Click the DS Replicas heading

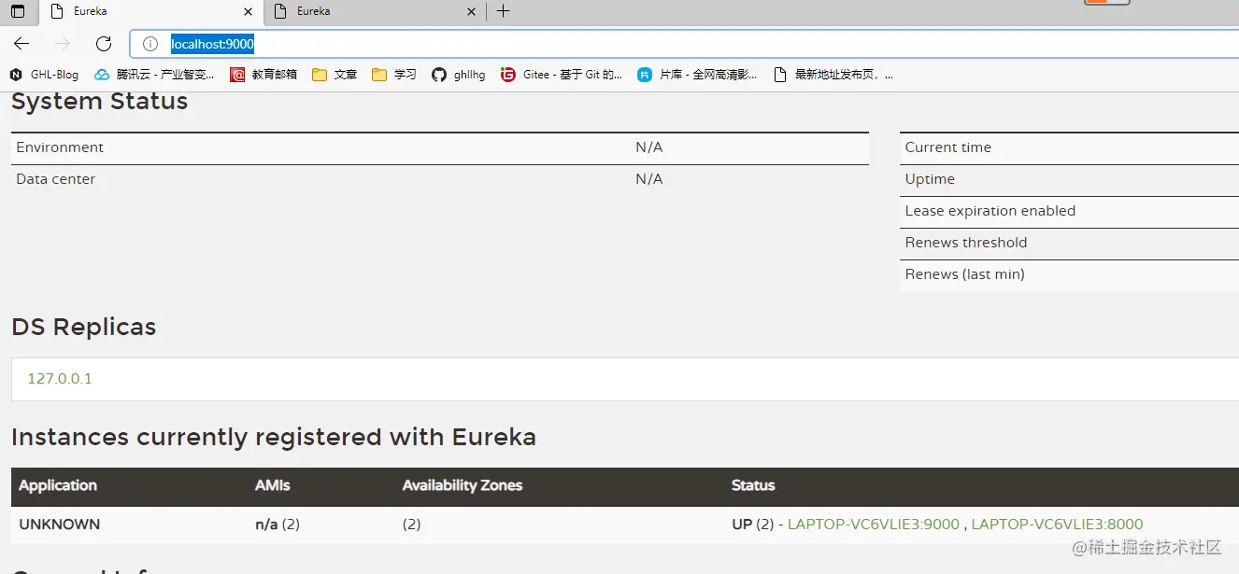point(84,328)
